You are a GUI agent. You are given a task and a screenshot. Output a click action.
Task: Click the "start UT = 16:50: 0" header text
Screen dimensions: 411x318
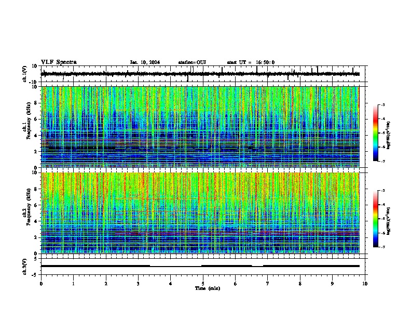click(251, 62)
